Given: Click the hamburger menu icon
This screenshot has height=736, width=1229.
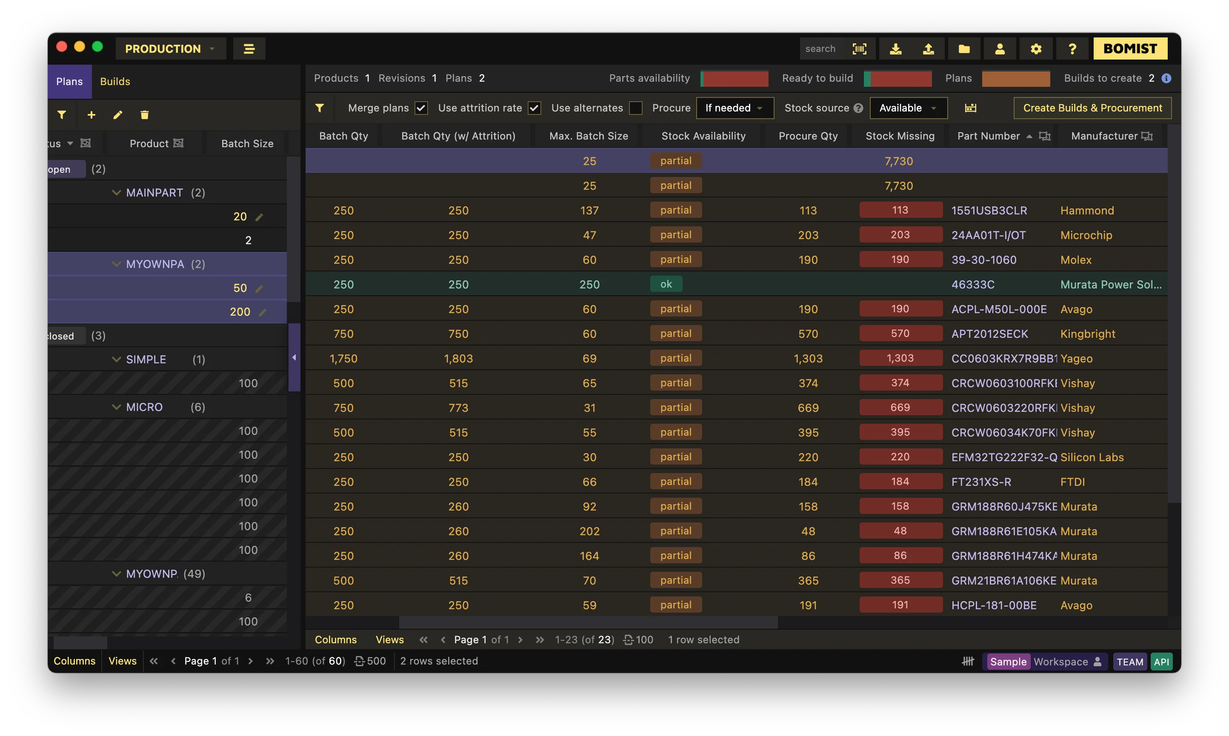Looking at the screenshot, I should (x=249, y=48).
